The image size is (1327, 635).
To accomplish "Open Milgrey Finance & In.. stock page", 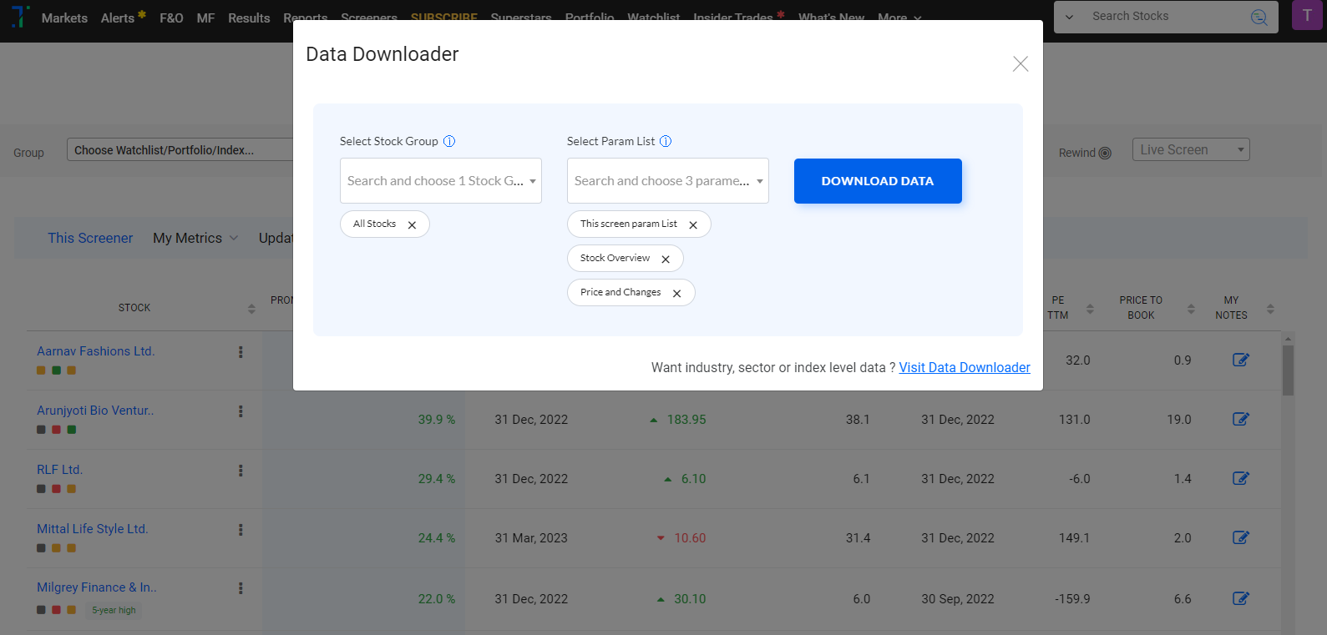I will (x=97, y=587).
